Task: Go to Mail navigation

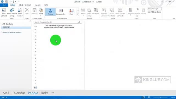Action: tap(6, 93)
